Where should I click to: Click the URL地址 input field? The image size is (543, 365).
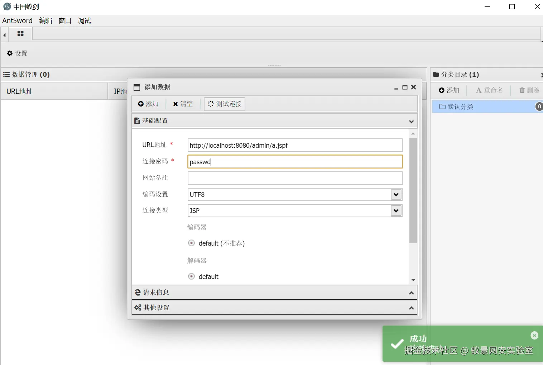(295, 145)
